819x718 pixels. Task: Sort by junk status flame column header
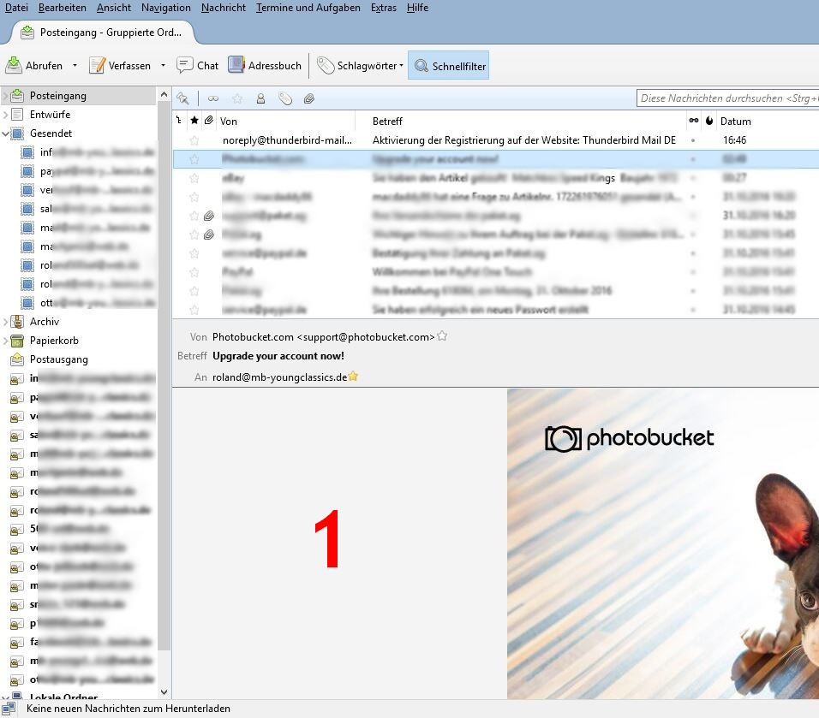pos(709,121)
